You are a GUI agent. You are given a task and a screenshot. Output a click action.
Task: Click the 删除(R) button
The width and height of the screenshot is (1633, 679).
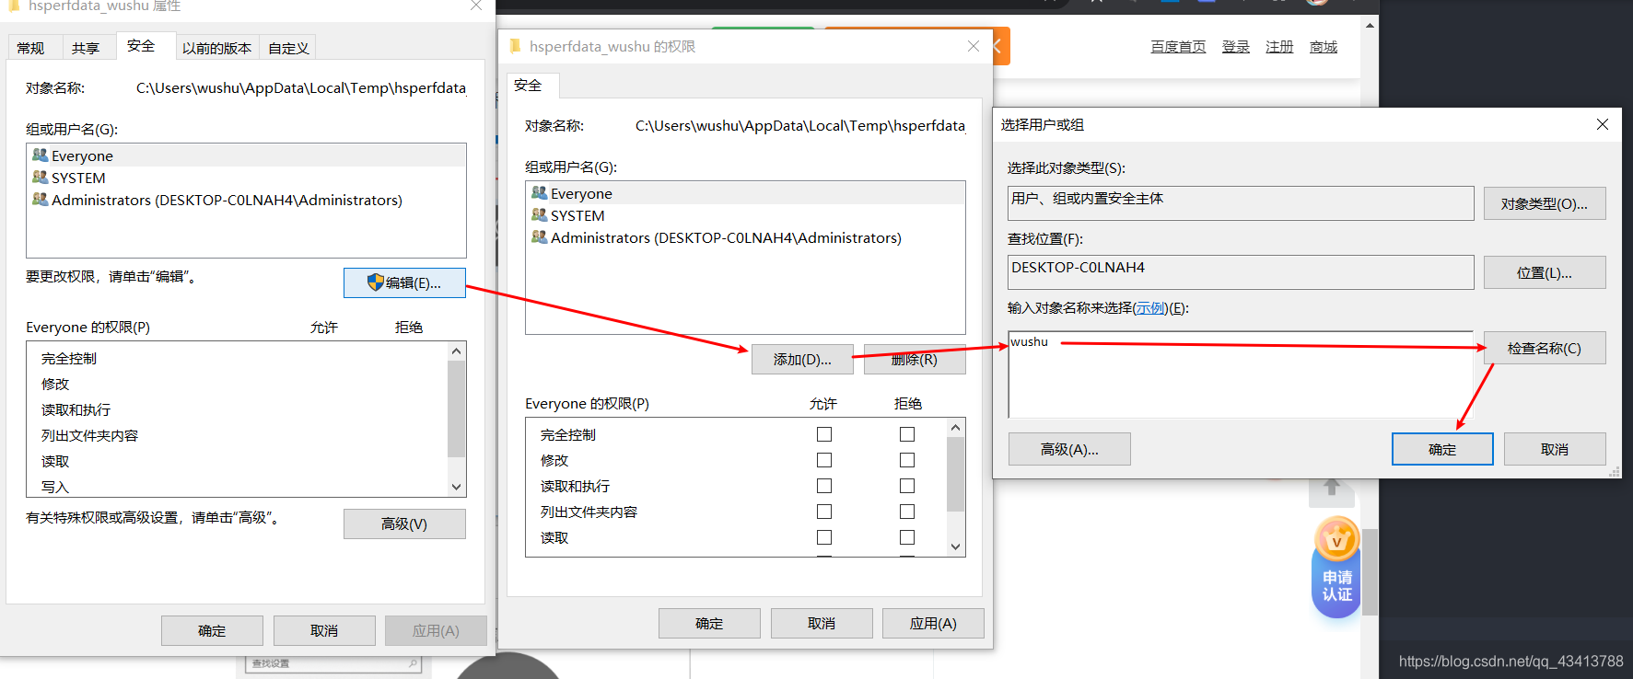click(915, 360)
